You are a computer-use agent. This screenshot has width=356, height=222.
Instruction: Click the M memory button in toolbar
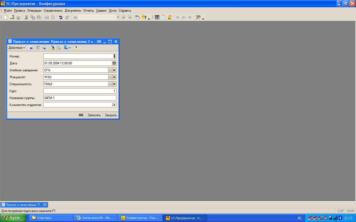178,17
